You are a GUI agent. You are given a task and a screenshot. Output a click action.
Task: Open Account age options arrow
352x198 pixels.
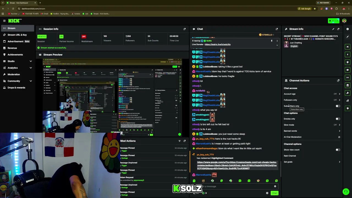coord(339,94)
